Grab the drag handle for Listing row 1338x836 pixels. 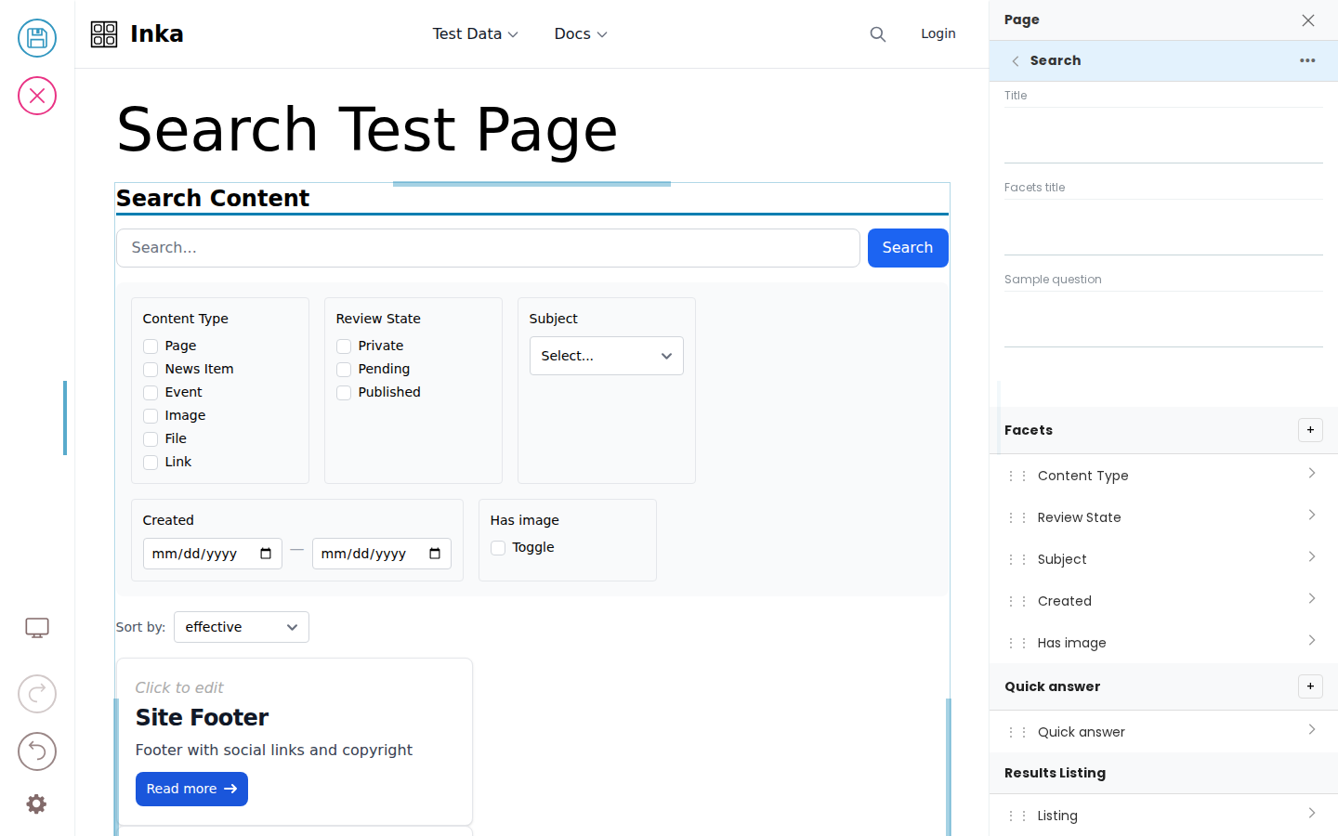(1017, 816)
